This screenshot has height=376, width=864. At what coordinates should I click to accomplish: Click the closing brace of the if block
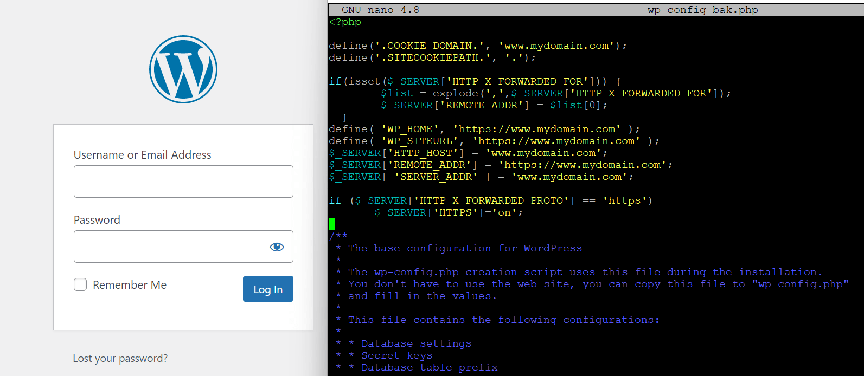click(x=345, y=118)
